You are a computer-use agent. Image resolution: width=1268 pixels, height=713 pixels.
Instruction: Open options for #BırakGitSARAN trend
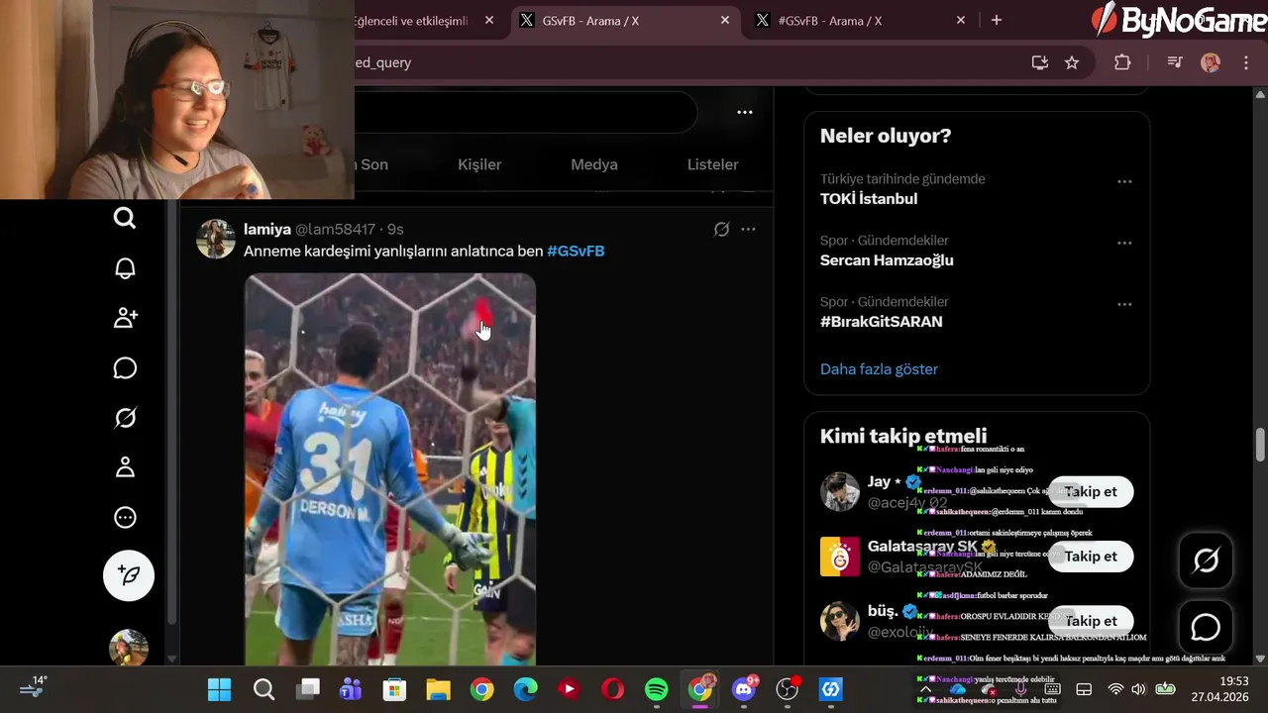tap(1124, 304)
